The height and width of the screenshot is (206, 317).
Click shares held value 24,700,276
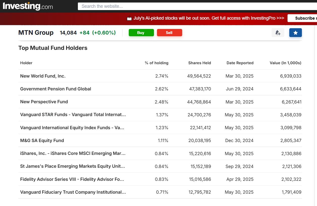point(199,115)
